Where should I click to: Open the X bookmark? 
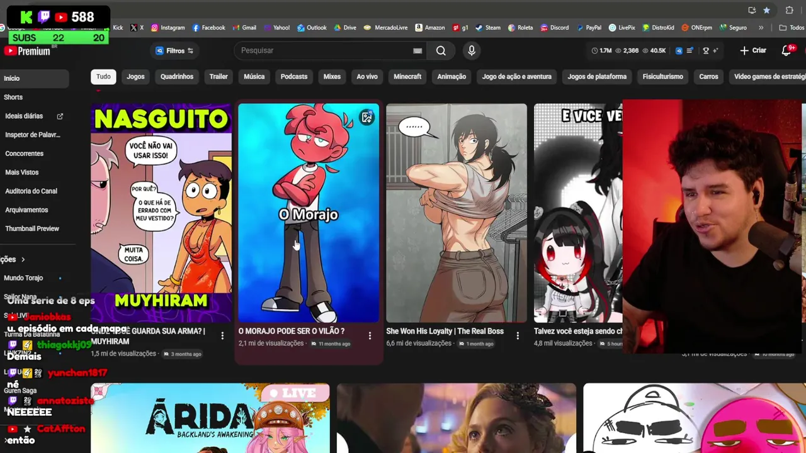click(x=137, y=28)
